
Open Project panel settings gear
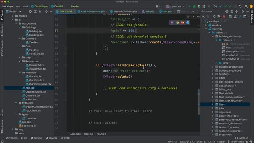pos(46,12)
